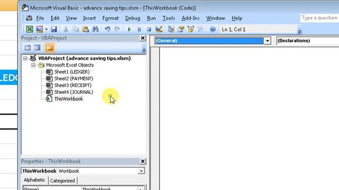The image size is (339, 190).
Task: Switch to the Categorized tab
Action: point(63,180)
